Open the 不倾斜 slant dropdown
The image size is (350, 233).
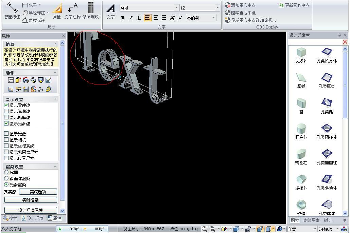point(214,18)
